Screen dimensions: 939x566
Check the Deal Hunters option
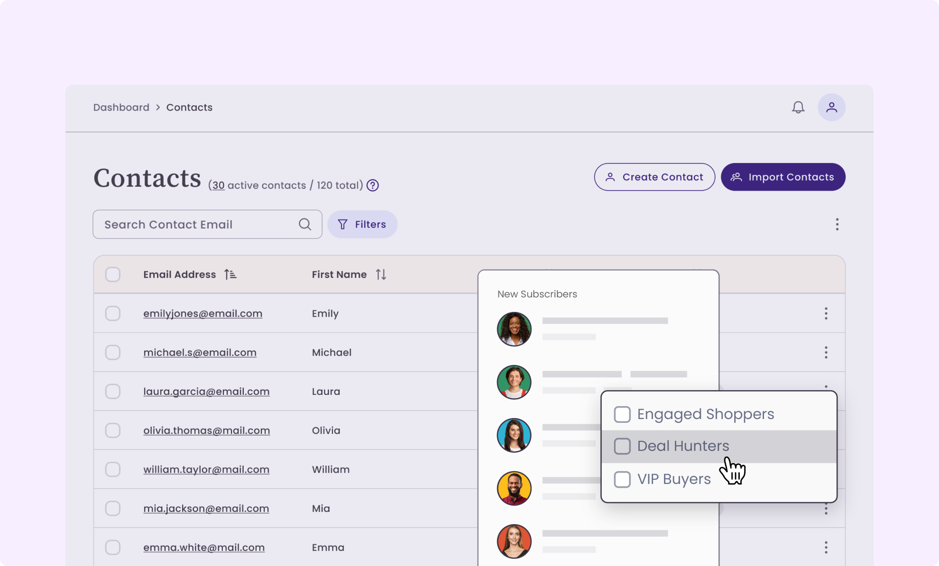(x=622, y=446)
